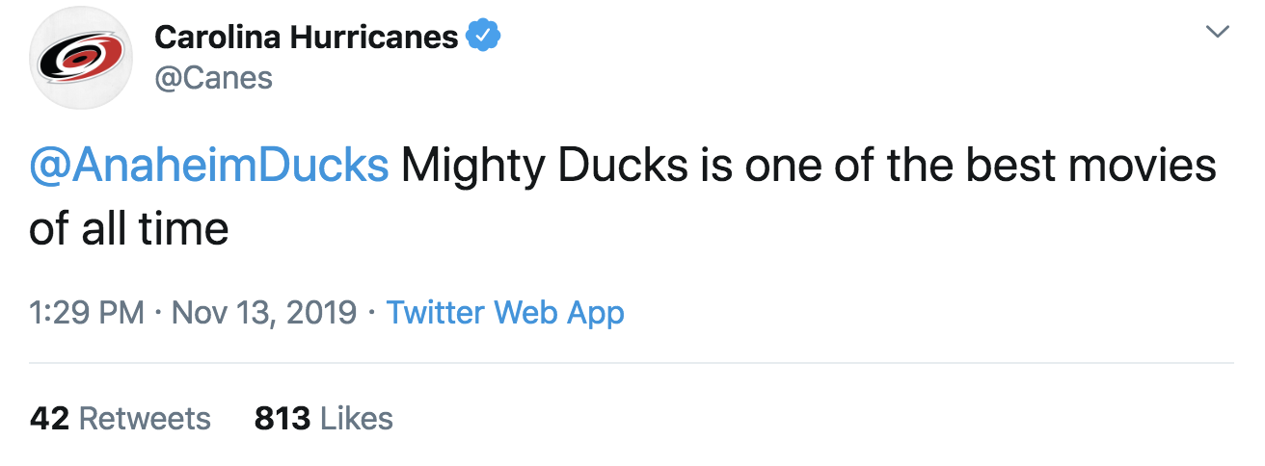The height and width of the screenshot is (466, 1265).
Task: View the 813 Likes list
Action: click(323, 418)
